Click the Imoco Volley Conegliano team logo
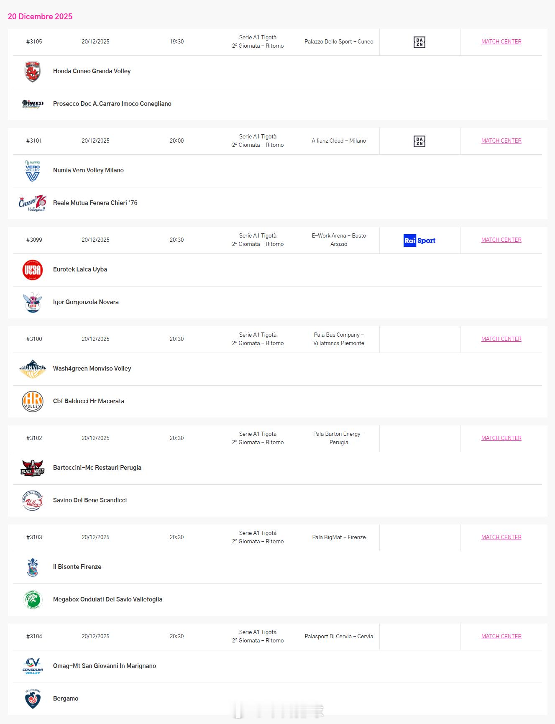Image resolution: width=555 pixels, height=724 pixels. pyautogui.click(x=33, y=104)
